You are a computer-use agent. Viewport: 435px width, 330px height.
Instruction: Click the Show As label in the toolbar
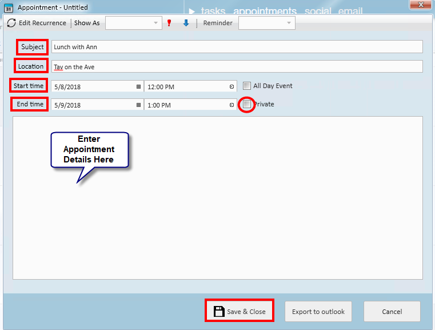click(87, 23)
